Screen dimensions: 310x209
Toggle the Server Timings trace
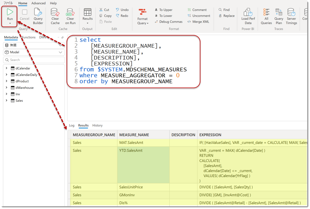[291, 16]
